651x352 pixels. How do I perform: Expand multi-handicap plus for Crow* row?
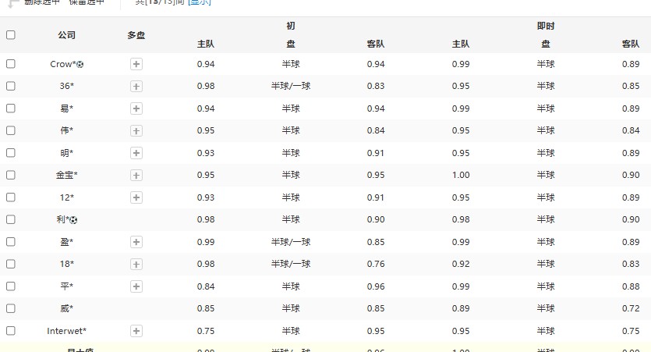[x=136, y=64]
